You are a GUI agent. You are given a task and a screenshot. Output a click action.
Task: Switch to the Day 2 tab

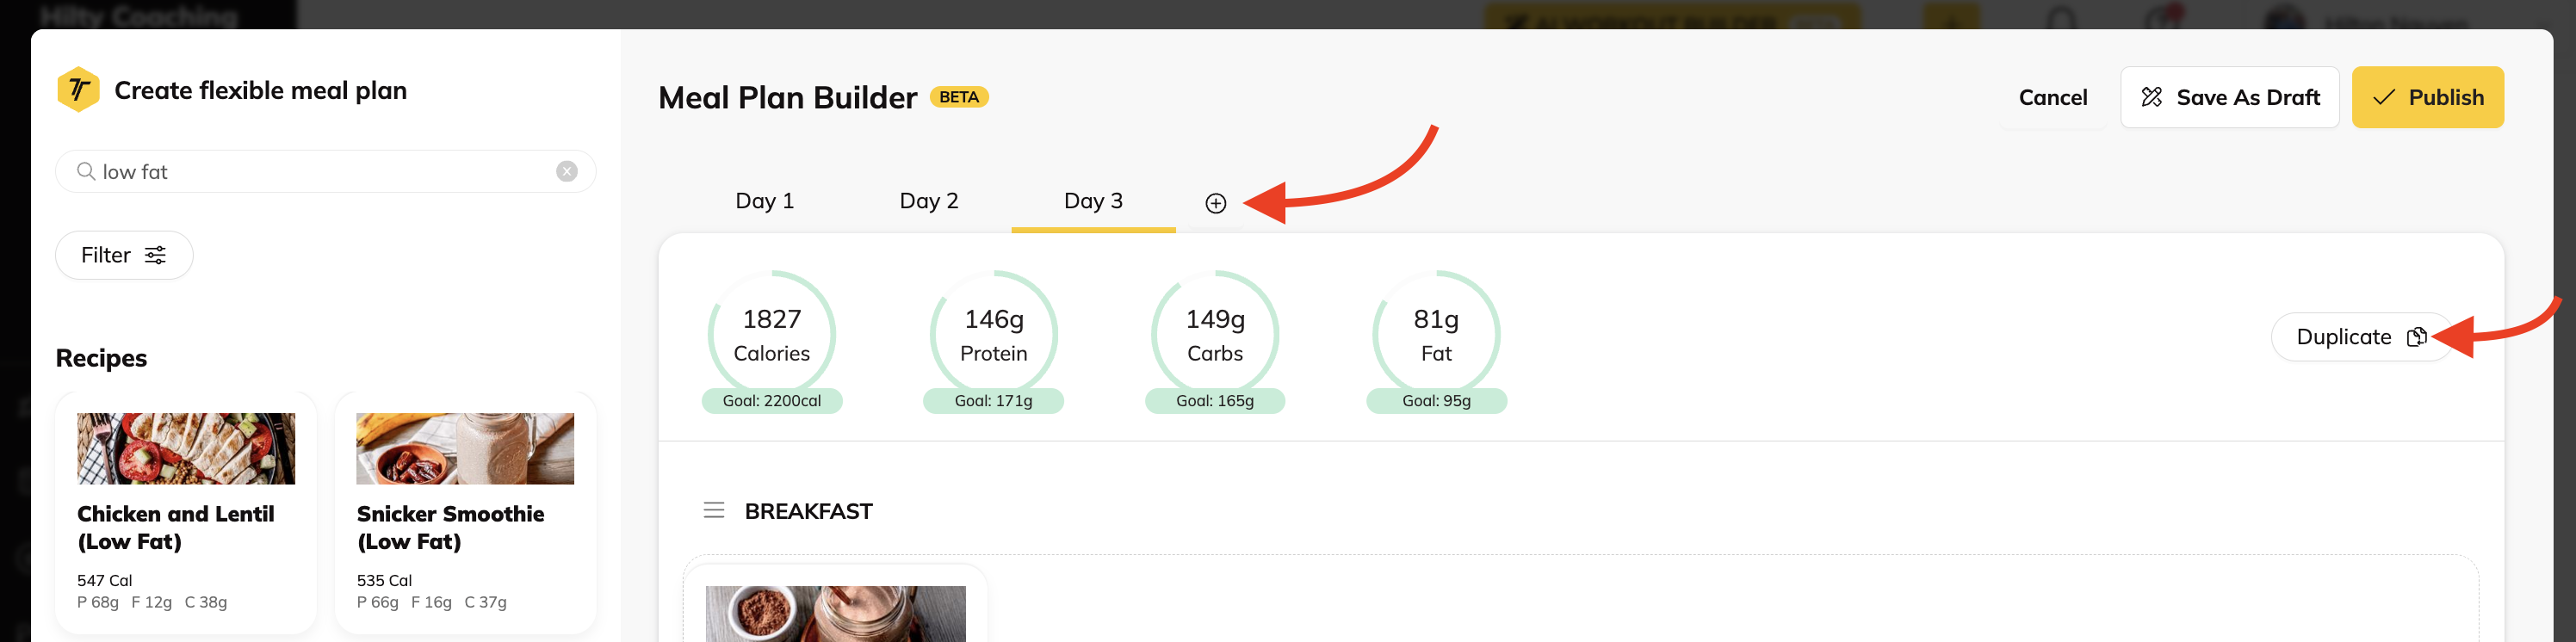(x=928, y=201)
